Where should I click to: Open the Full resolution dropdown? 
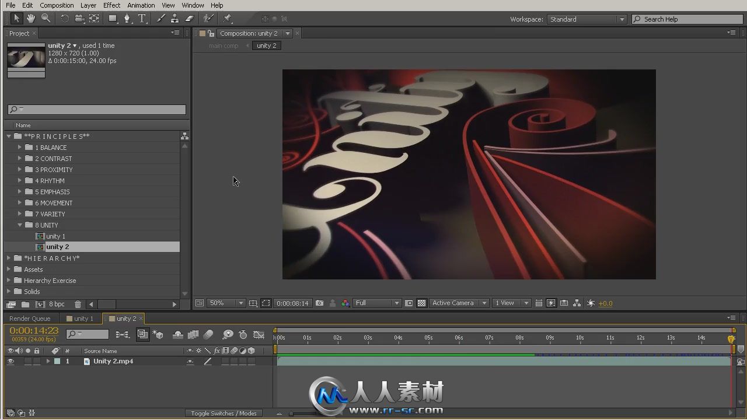click(377, 303)
